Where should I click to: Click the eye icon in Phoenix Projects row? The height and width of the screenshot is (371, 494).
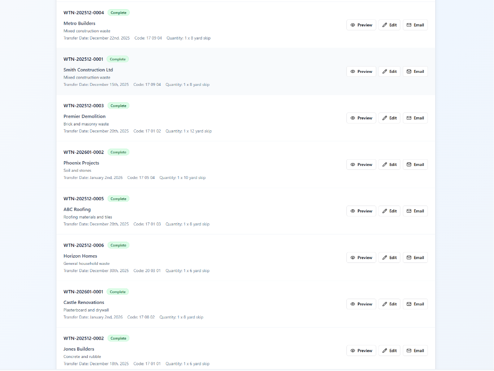point(353,165)
